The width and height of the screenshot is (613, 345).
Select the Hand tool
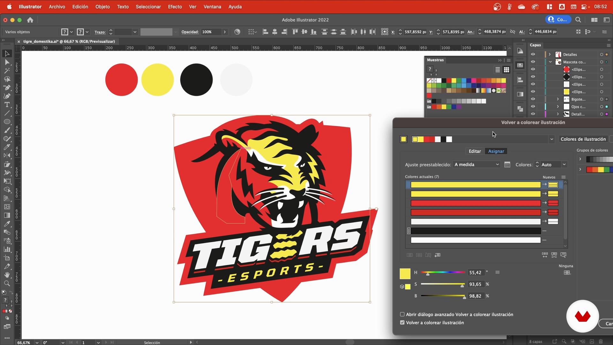point(7,275)
